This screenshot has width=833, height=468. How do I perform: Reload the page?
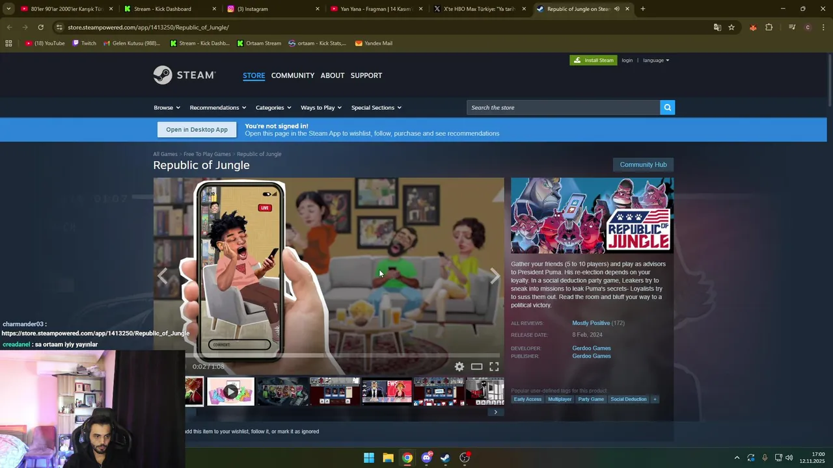click(x=40, y=27)
